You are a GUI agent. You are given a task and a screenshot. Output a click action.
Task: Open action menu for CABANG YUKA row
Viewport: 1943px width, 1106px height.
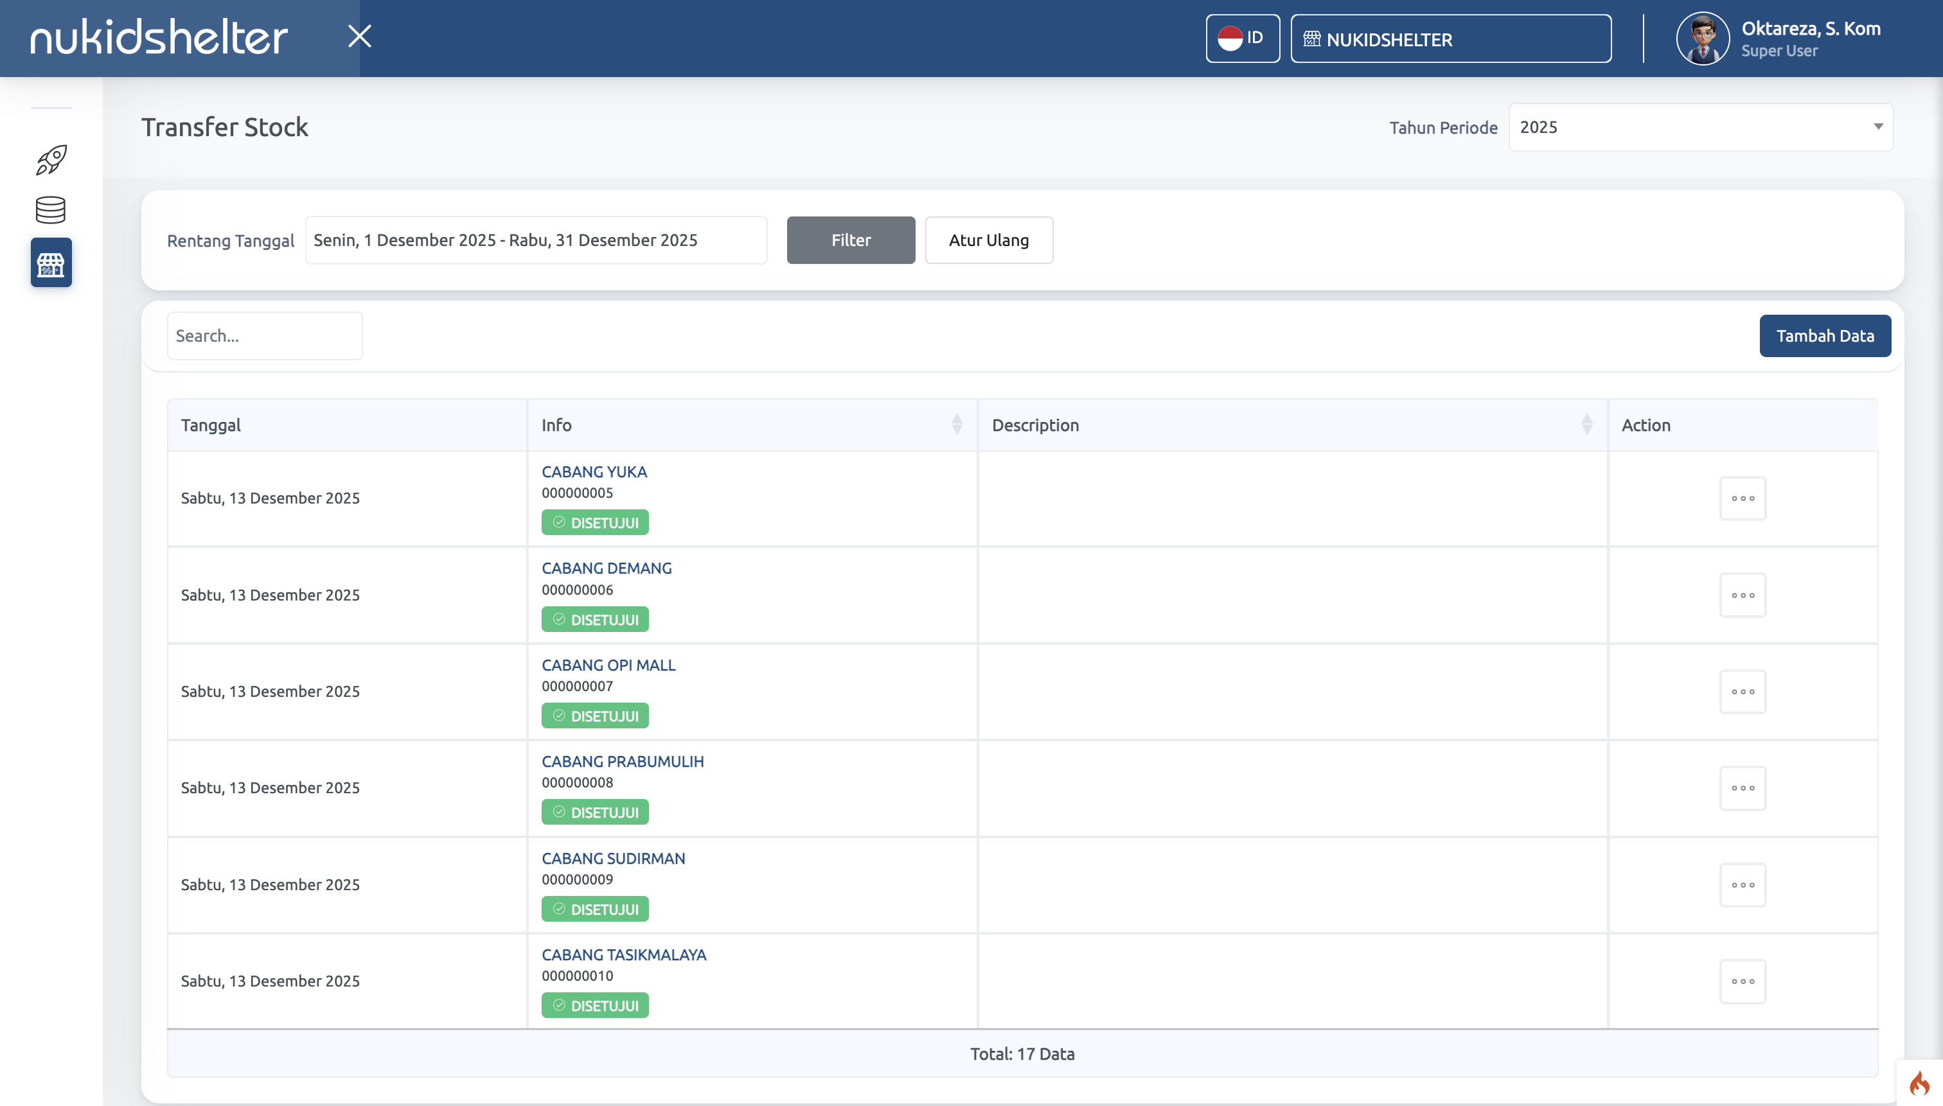pyautogui.click(x=1742, y=498)
